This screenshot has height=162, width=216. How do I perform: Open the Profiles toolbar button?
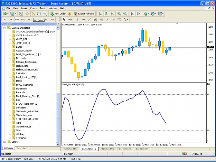(x=13, y=14)
